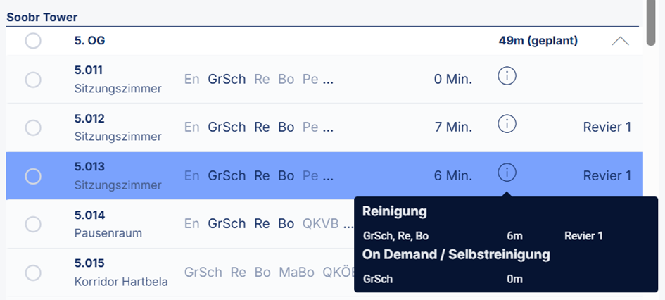Image resolution: width=665 pixels, height=300 pixels.
Task: Select room 5.015 Korridor radio button
Action: 33,273
